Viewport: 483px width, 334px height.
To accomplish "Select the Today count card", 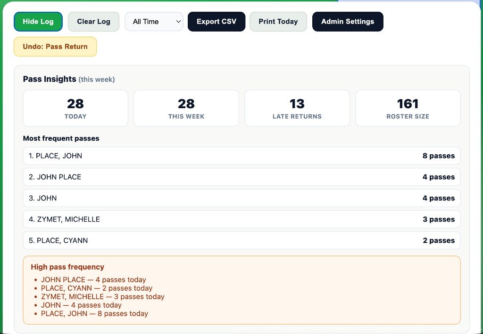I will click(x=75, y=108).
